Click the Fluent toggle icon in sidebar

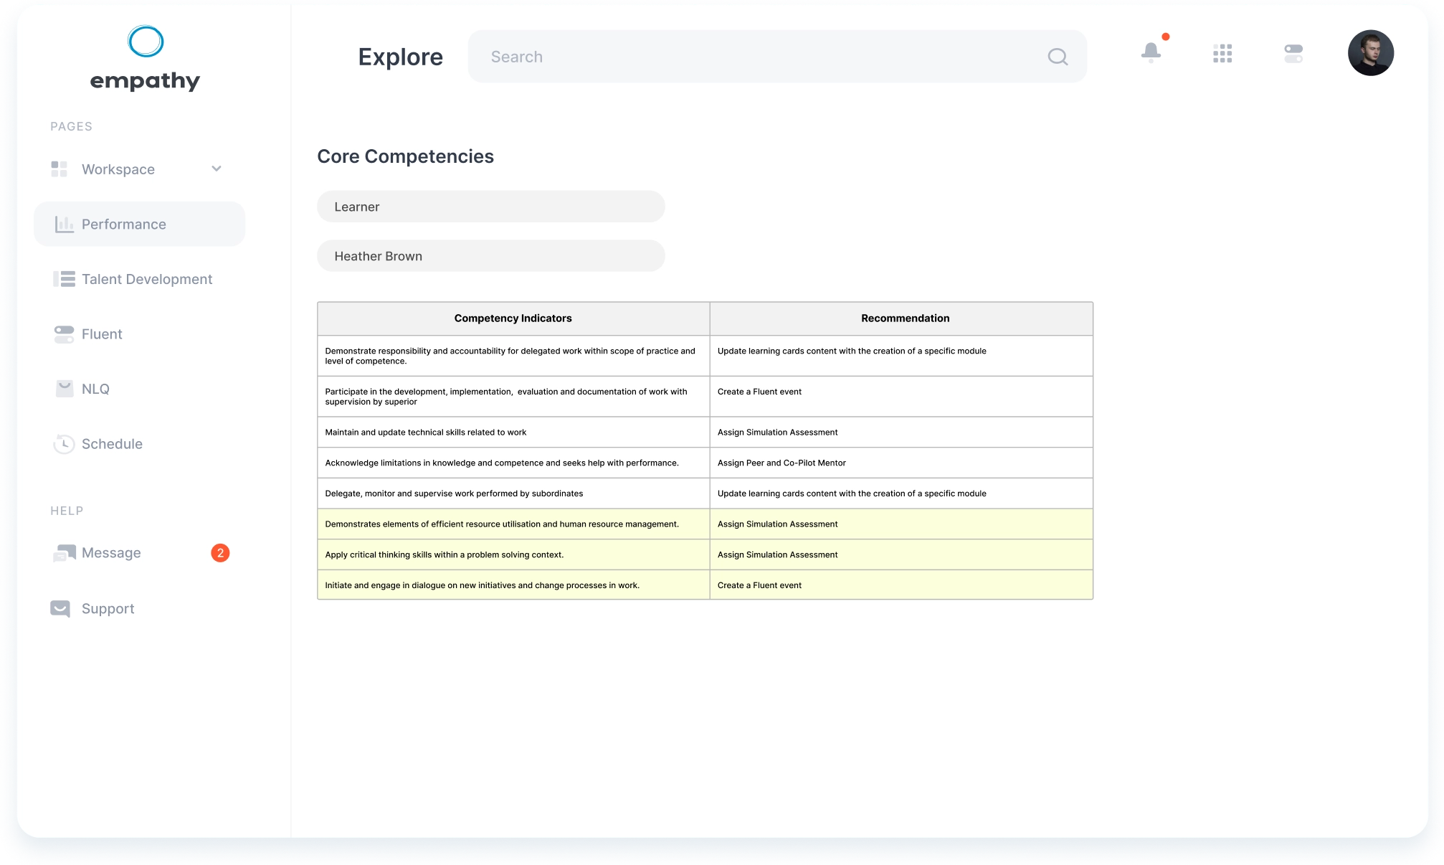(x=64, y=334)
